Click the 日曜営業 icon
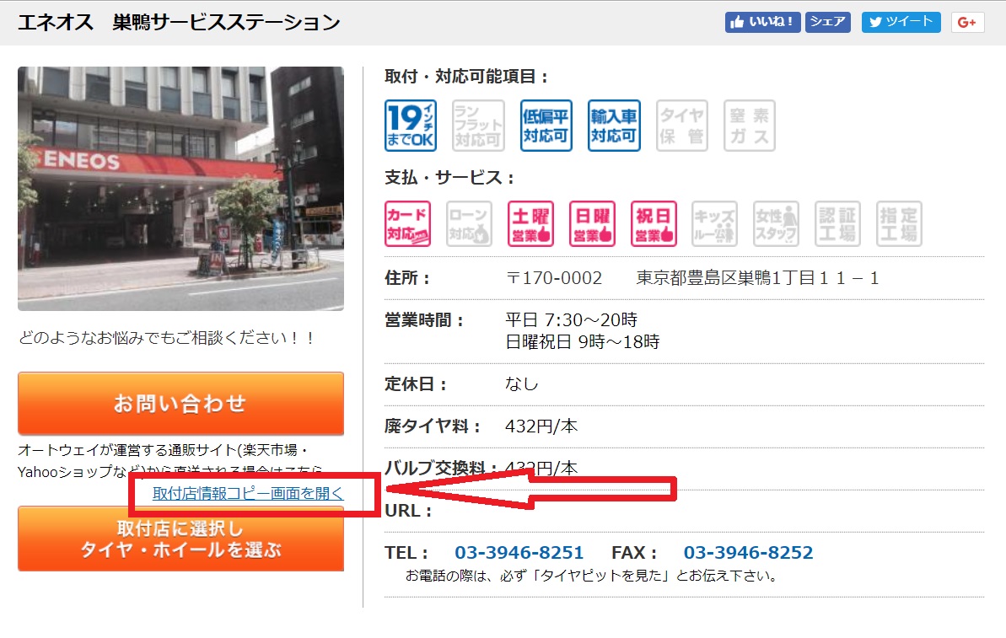 click(592, 224)
